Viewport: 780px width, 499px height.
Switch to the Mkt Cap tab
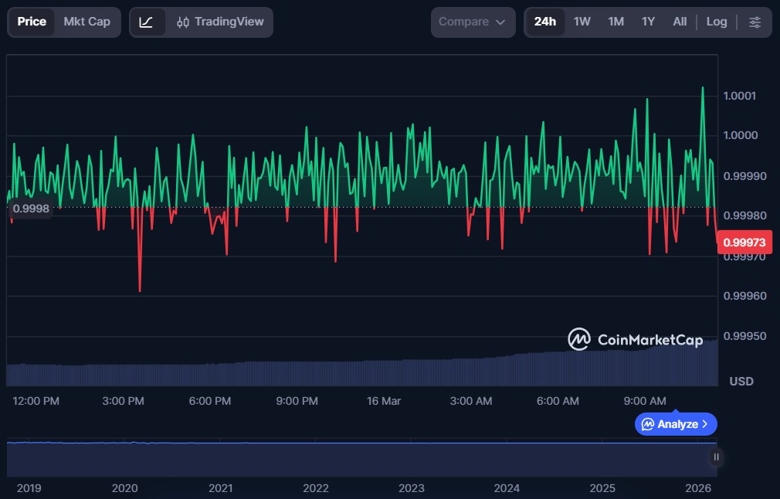point(86,22)
